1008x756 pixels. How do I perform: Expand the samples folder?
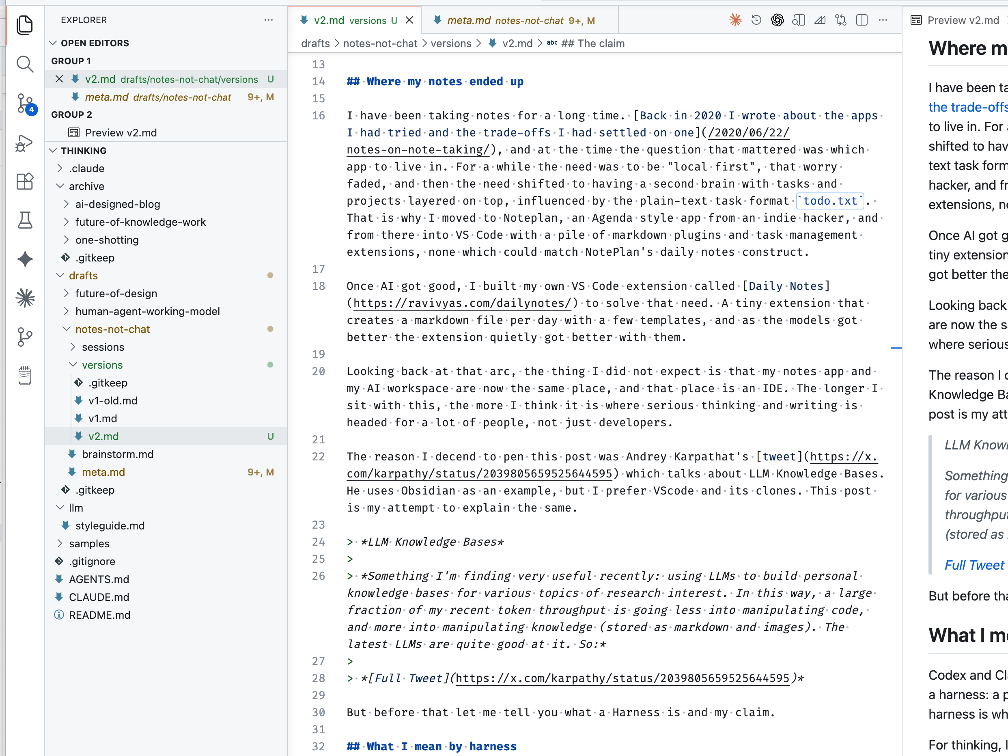60,544
